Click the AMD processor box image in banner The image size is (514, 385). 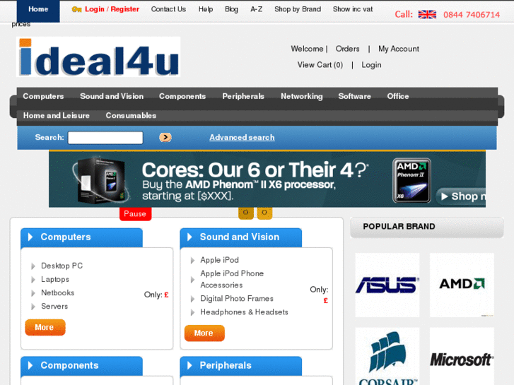coord(100,179)
